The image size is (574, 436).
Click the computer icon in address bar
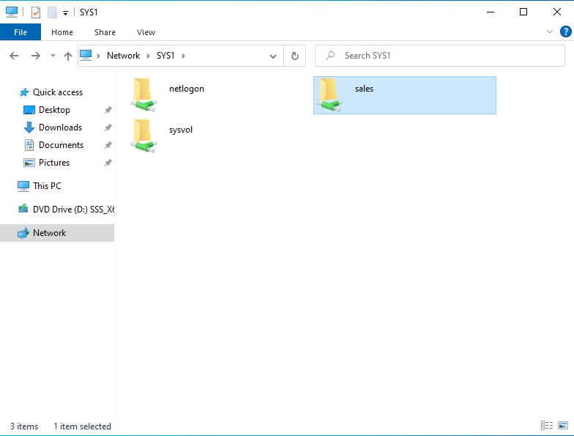point(86,56)
